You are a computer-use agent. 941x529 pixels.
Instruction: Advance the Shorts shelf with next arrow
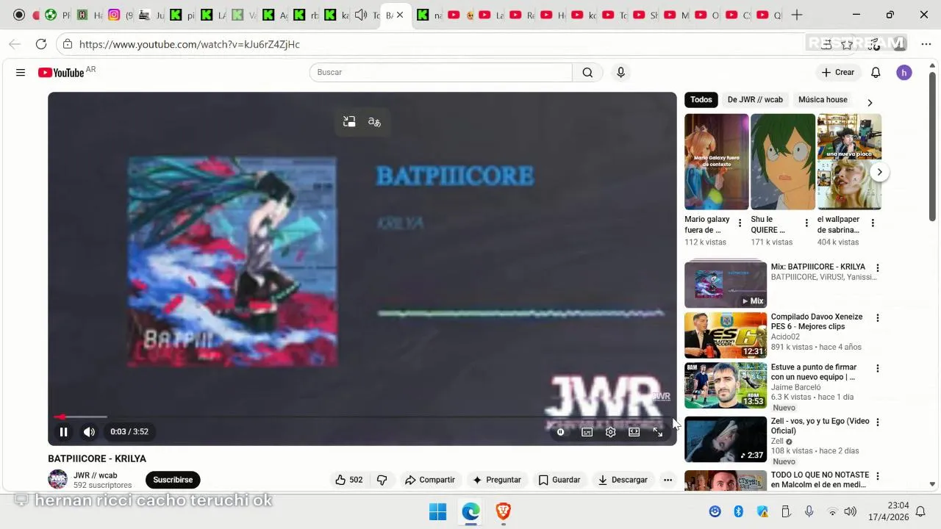click(879, 172)
